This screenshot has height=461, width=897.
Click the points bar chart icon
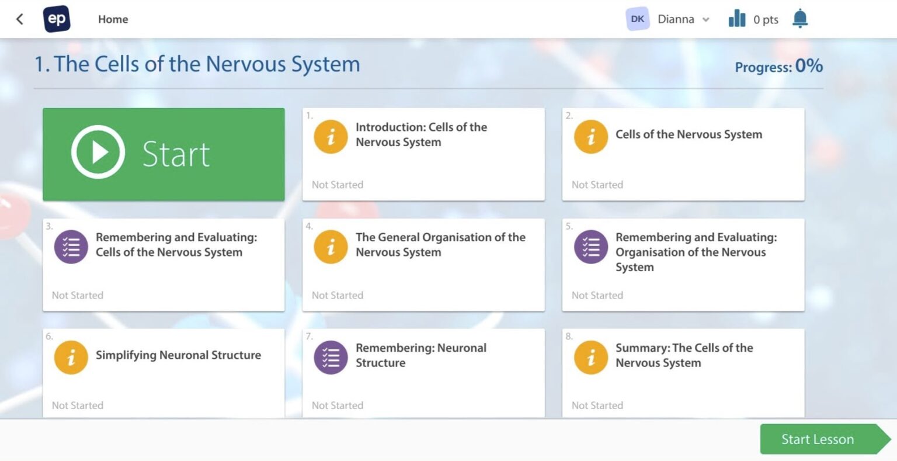(x=737, y=19)
